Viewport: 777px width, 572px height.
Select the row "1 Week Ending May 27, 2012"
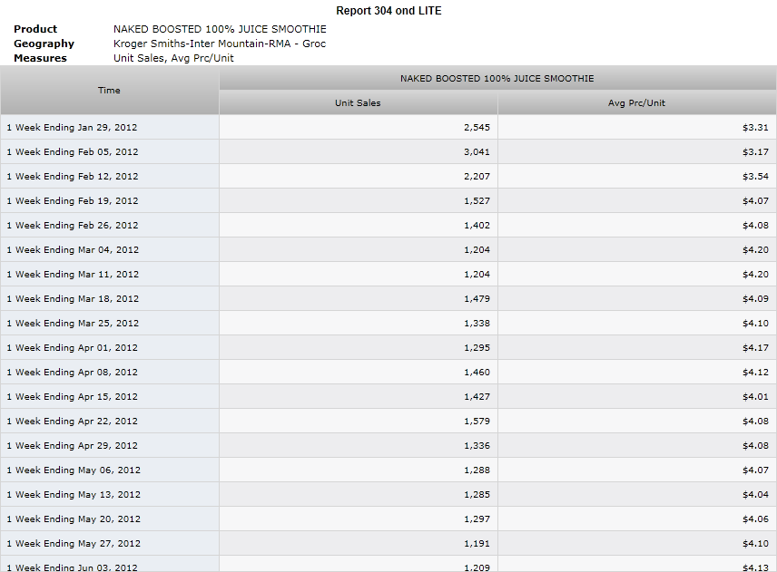click(x=388, y=544)
